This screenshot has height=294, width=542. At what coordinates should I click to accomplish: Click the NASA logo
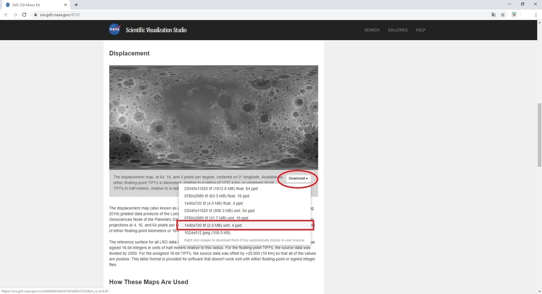click(115, 30)
